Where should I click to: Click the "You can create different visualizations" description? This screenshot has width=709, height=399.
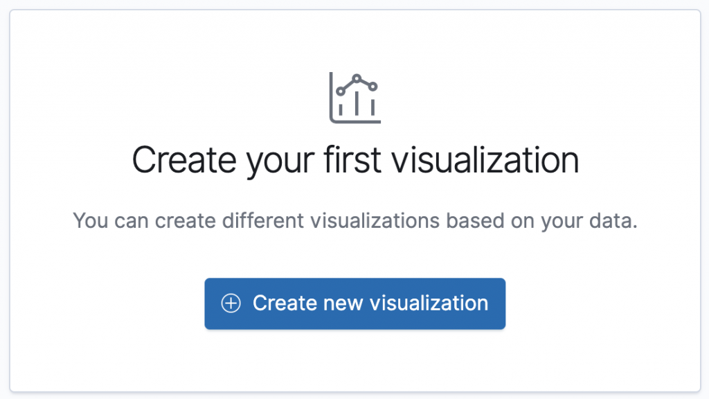[354, 222]
